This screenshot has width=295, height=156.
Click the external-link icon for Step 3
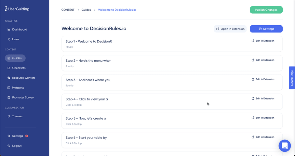click(253, 79)
